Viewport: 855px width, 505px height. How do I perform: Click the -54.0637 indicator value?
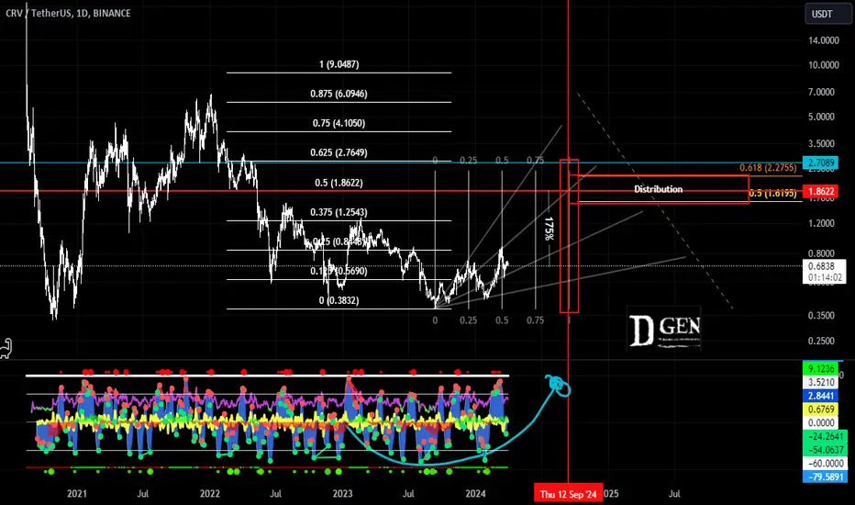pyautogui.click(x=825, y=450)
